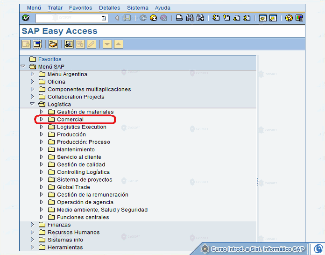The image size is (325, 255).
Task: Select the Producción folder
Action: (67, 135)
